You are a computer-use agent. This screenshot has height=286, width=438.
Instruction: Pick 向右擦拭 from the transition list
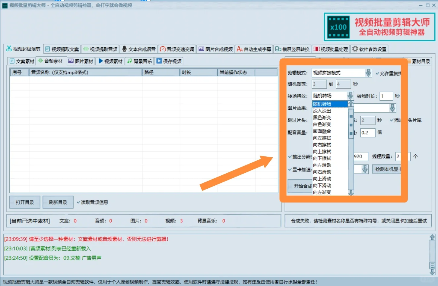(330, 145)
